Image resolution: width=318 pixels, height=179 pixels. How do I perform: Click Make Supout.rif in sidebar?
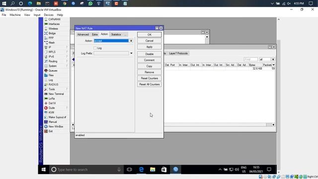pyautogui.click(x=57, y=117)
